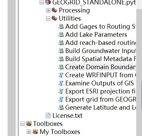Click the vertical scrollbar on the right
Screen dimensions: 142x136
coord(139,72)
